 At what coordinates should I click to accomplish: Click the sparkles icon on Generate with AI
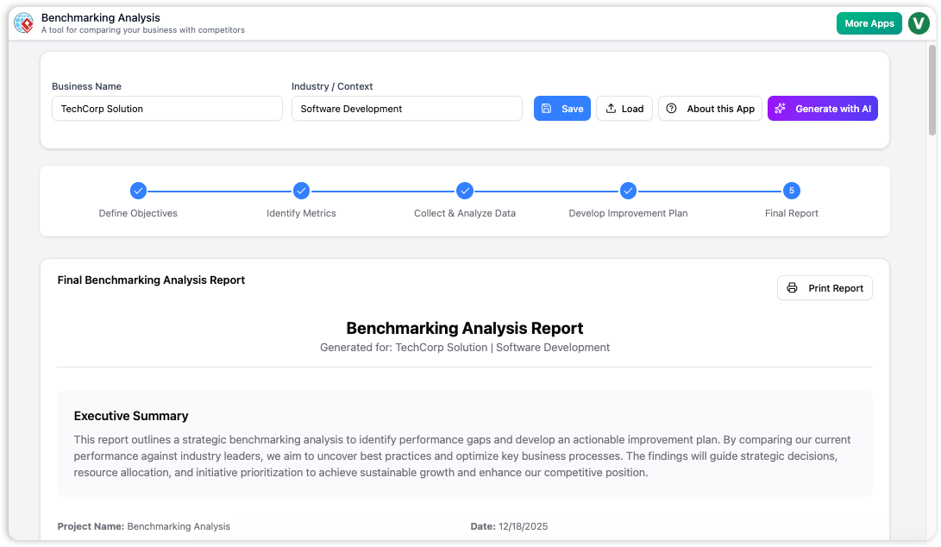pyautogui.click(x=780, y=108)
